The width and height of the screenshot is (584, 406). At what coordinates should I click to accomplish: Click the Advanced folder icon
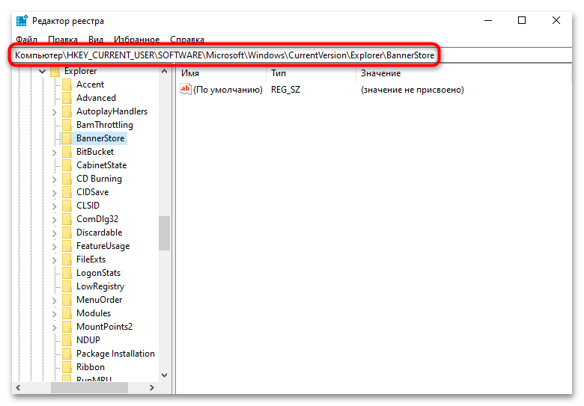click(x=67, y=98)
